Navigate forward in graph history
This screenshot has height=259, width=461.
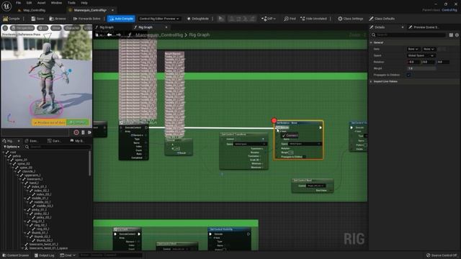[118, 35]
